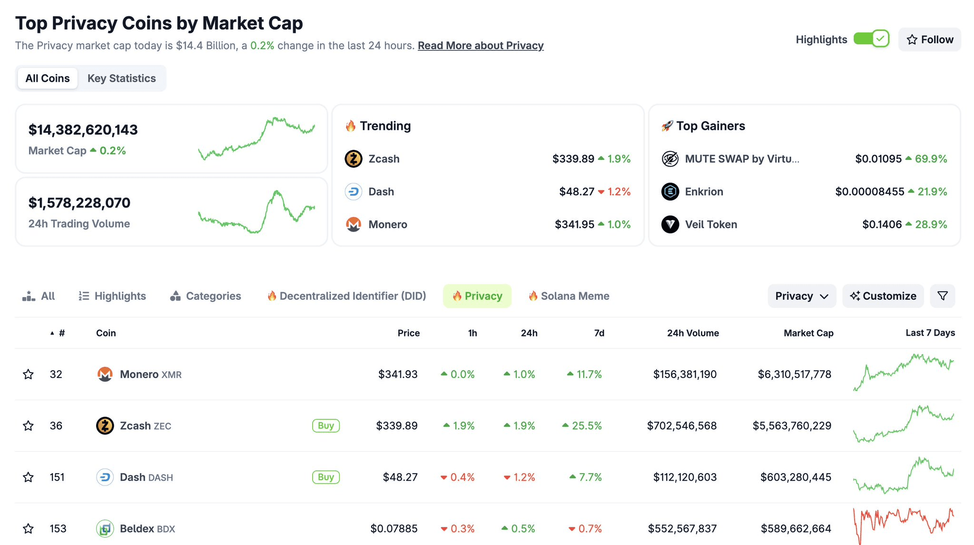Click the Zcash logo in Trending
974x545 pixels.
[354, 159]
